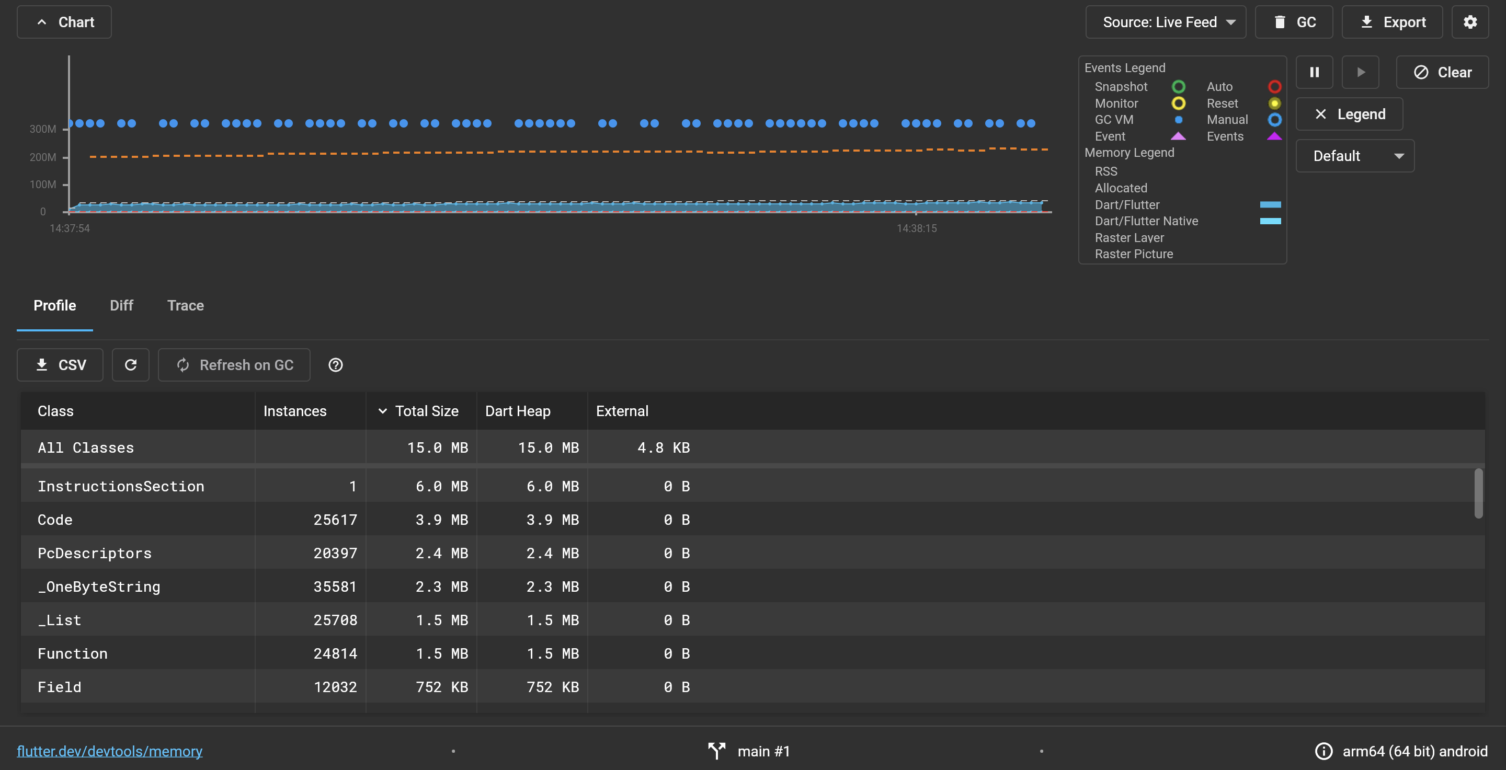The image size is (1506, 770).
Task: Click the download icon in CSV button
Action: pyautogui.click(x=41, y=365)
